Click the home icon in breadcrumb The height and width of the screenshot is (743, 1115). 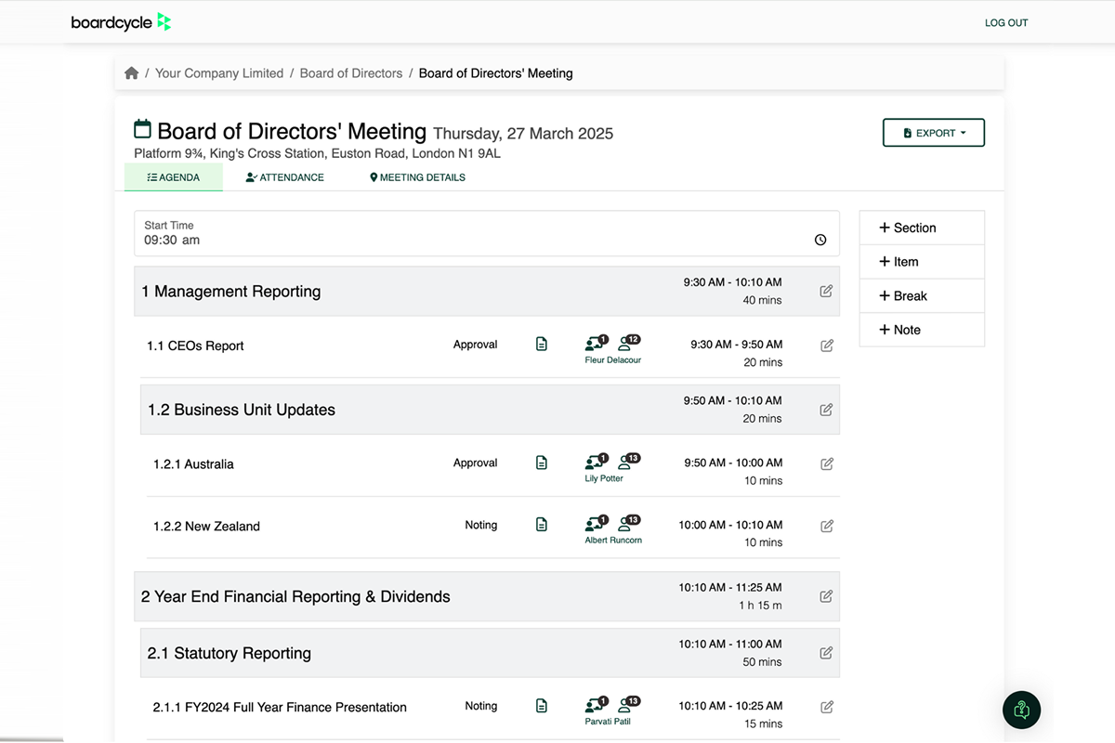pyautogui.click(x=132, y=73)
